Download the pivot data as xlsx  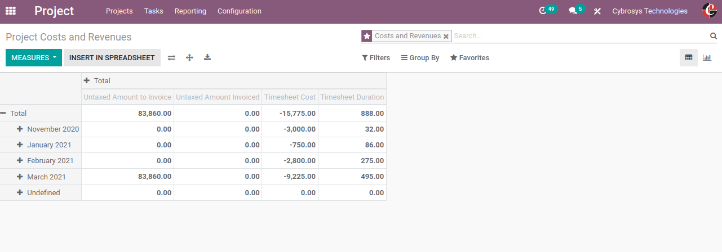pos(207,57)
